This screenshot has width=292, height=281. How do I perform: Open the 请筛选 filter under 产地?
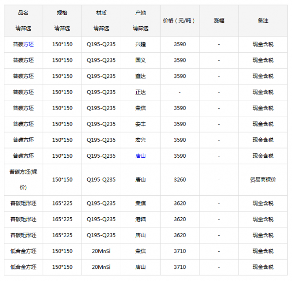click(141, 28)
